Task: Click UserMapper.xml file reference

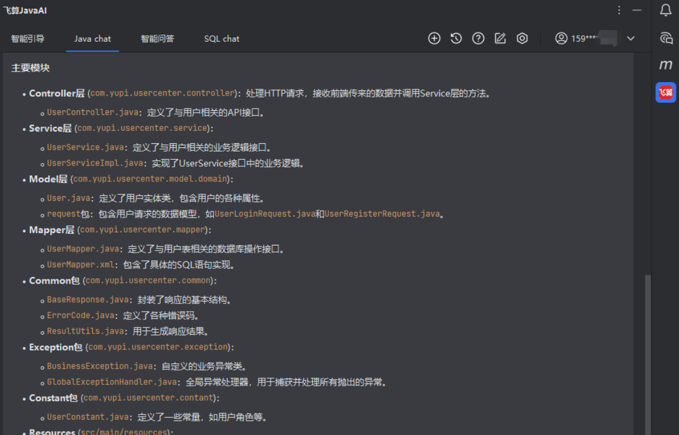Action: pyautogui.click(x=81, y=265)
